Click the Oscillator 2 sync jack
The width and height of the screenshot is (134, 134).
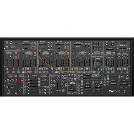pos(52,53)
